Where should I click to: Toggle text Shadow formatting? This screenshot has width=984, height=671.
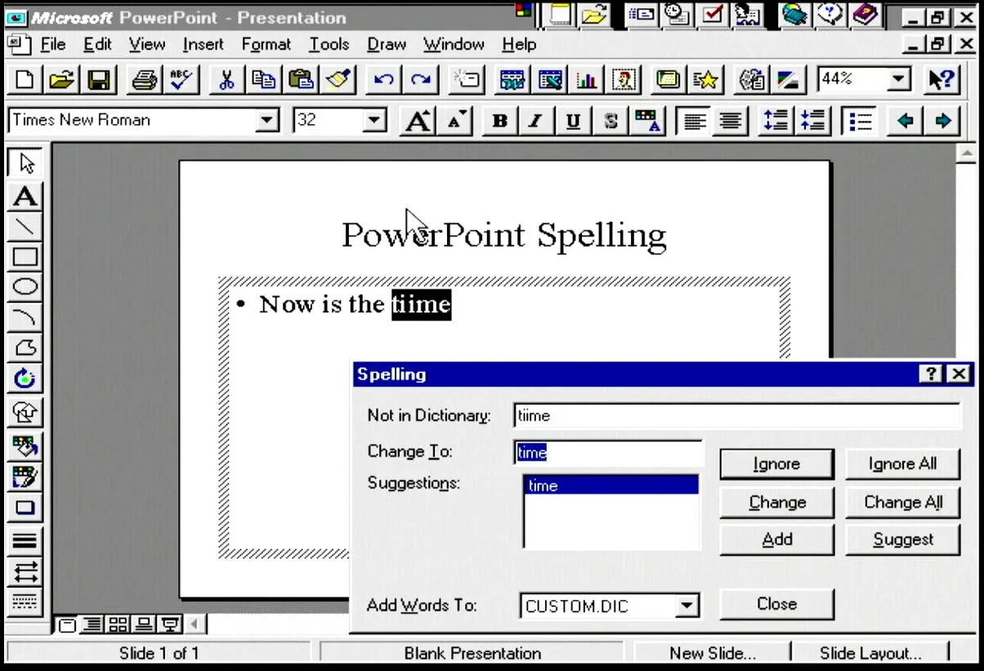(611, 122)
